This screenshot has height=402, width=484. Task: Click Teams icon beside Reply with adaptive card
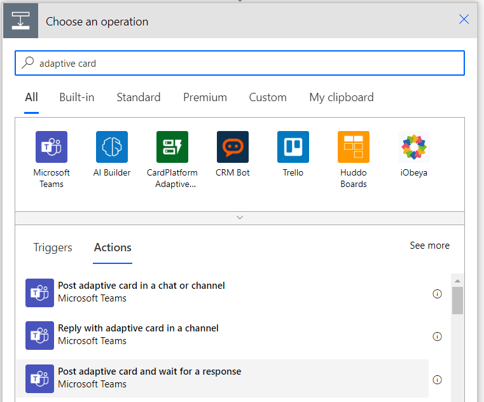pos(39,335)
